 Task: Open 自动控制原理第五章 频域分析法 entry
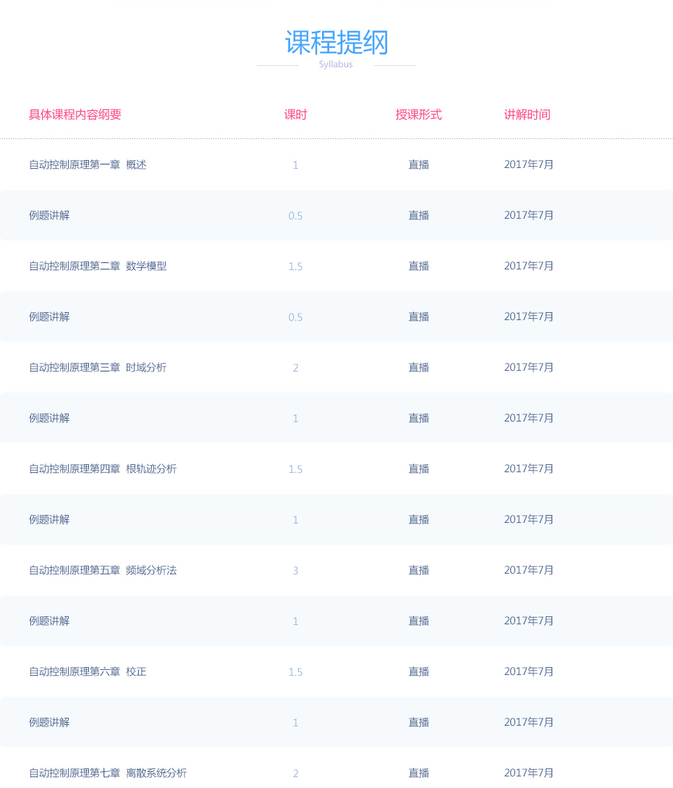[x=336, y=570]
